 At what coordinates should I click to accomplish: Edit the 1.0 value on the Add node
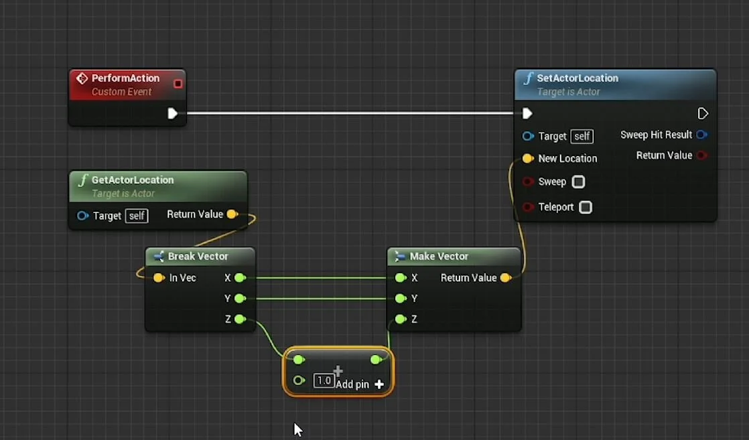(x=324, y=380)
